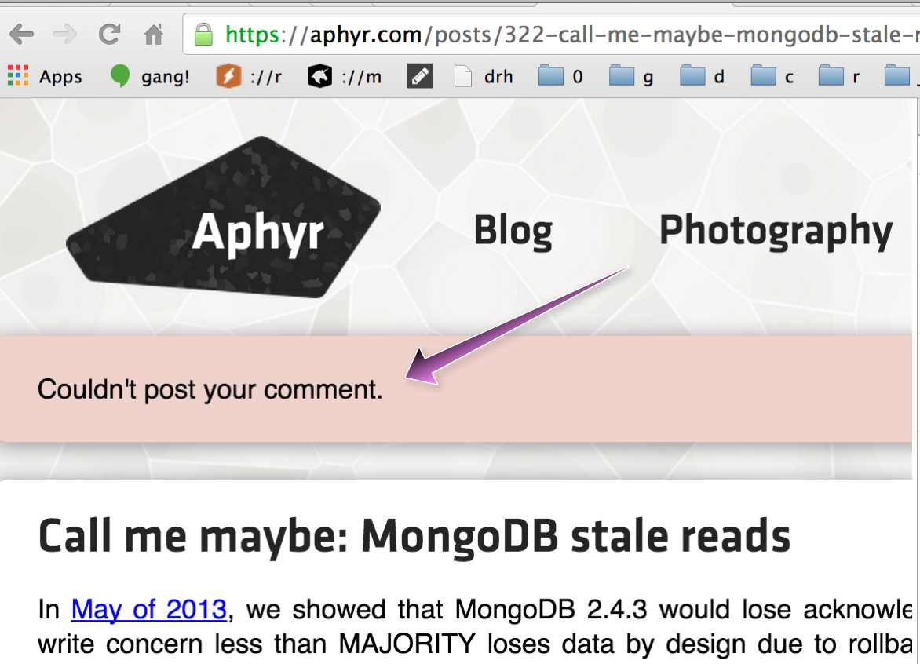Open the unicorn ://m bookmark

point(345,76)
